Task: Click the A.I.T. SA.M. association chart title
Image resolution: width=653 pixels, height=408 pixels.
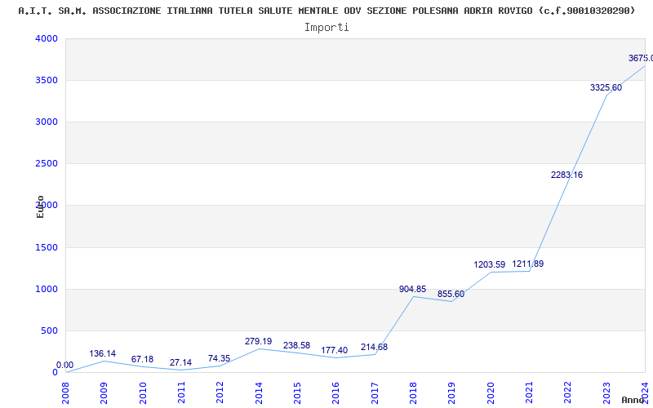Action: (326, 11)
